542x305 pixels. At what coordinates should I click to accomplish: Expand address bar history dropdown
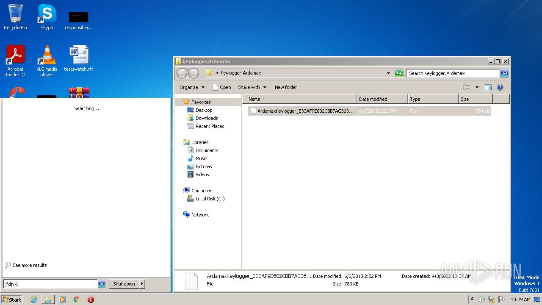click(388, 73)
